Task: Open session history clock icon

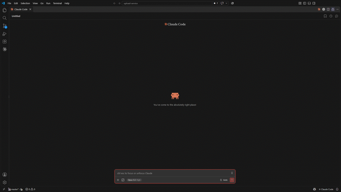Action: (x=331, y=16)
